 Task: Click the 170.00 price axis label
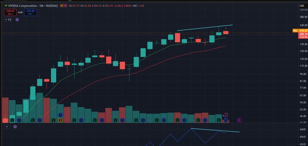click(303, 44)
